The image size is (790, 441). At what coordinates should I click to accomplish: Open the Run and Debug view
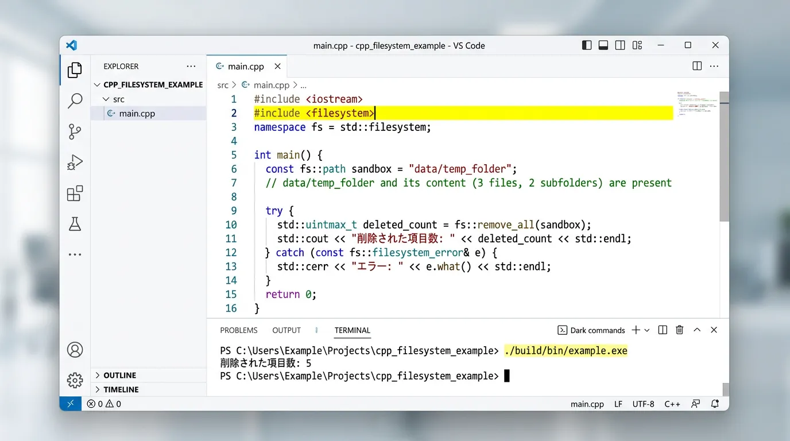coord(75,163)
